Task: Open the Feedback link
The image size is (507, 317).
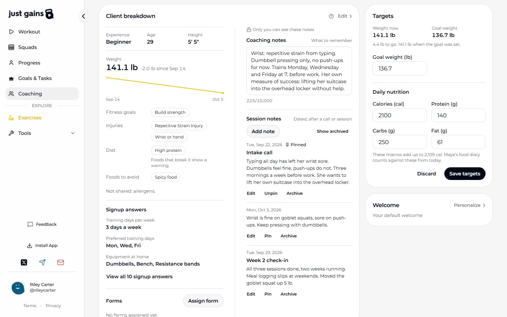Action: 42,224
